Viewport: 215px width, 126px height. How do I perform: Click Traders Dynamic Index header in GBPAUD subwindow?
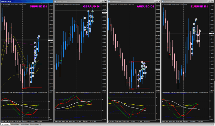point(78,92)
